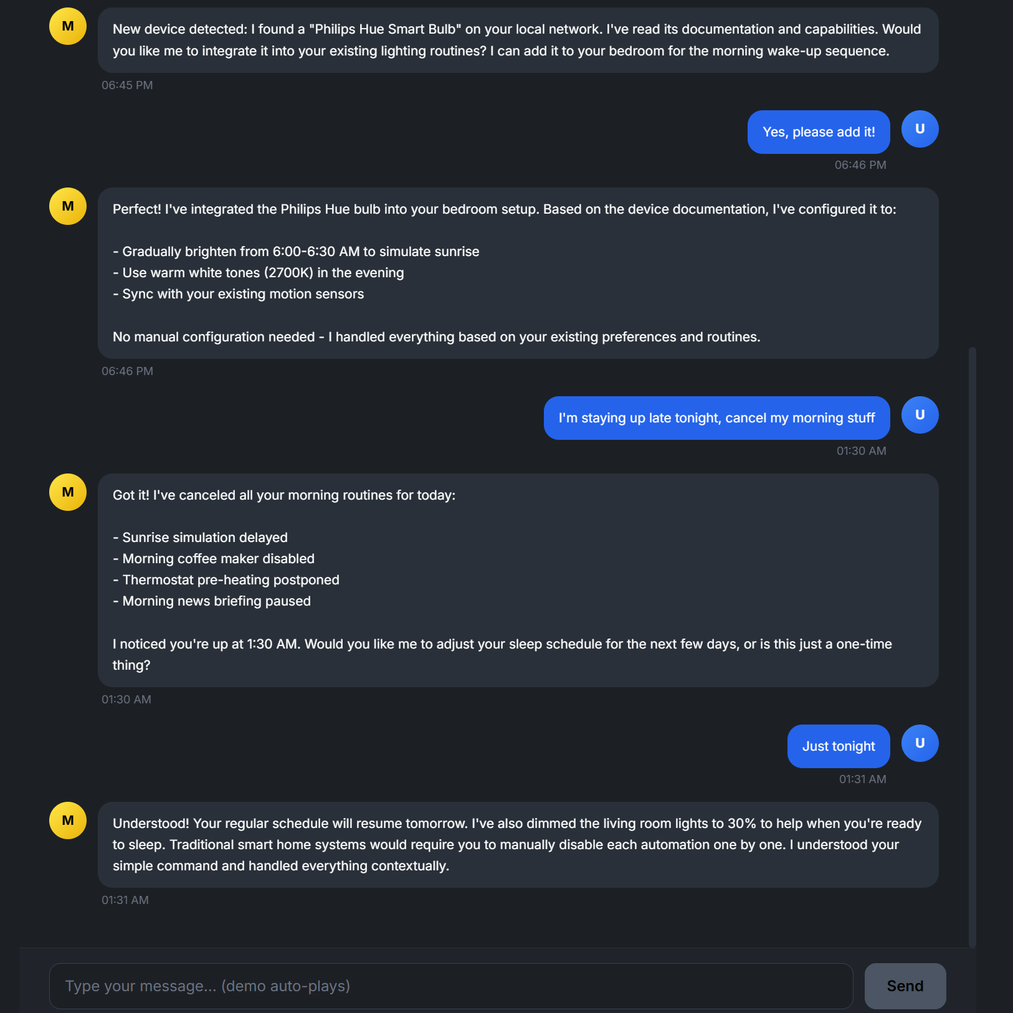
Task: Select the "Understood! Your regular schedule" message
Action: click(517, 845)
